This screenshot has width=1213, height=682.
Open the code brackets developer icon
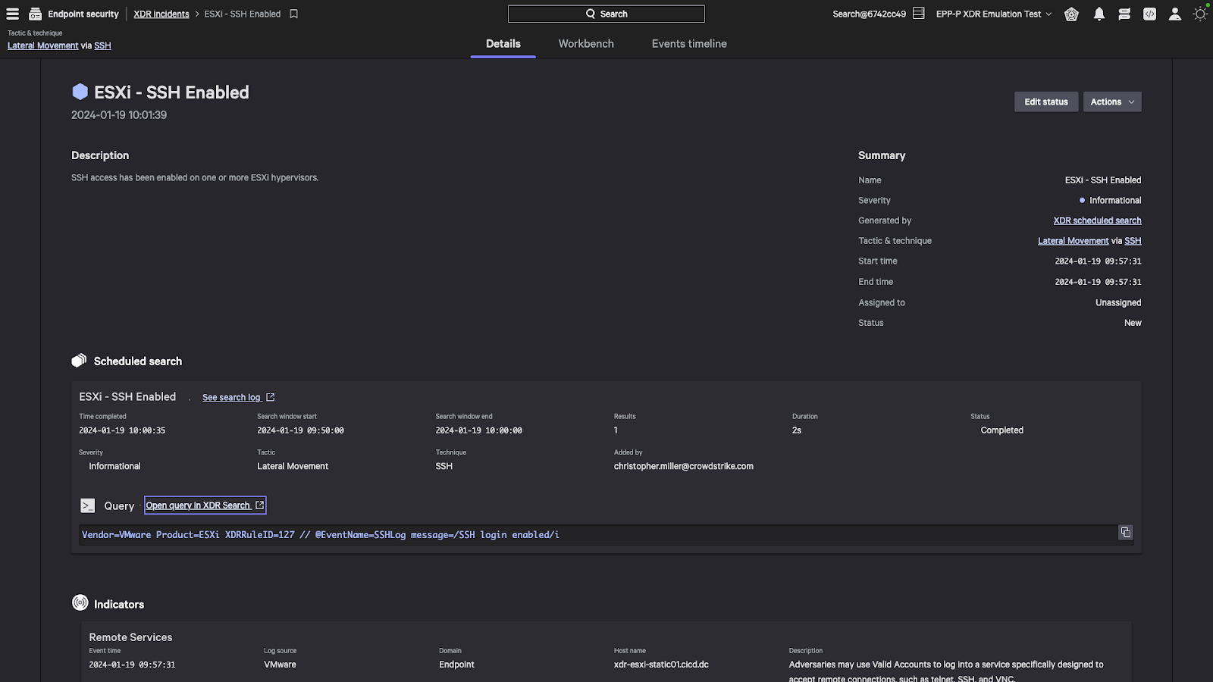pyautogui.click(x=1149, y=14)
